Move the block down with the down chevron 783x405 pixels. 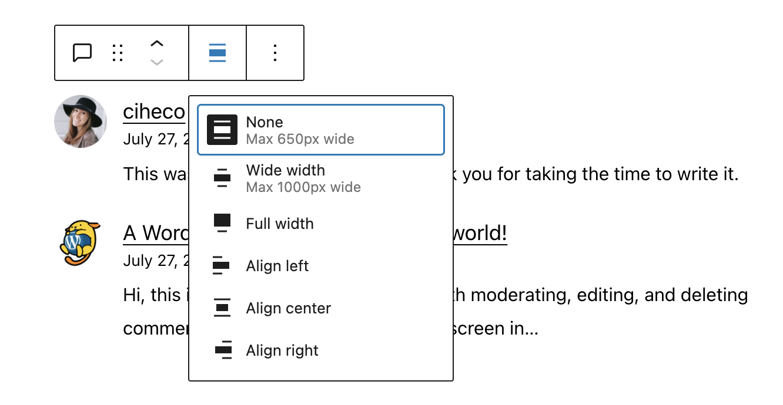point(156,62)
